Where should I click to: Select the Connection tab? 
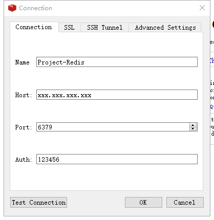click(34, 27)
